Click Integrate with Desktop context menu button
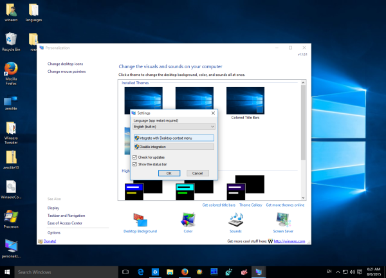 (x=174, y=138)
